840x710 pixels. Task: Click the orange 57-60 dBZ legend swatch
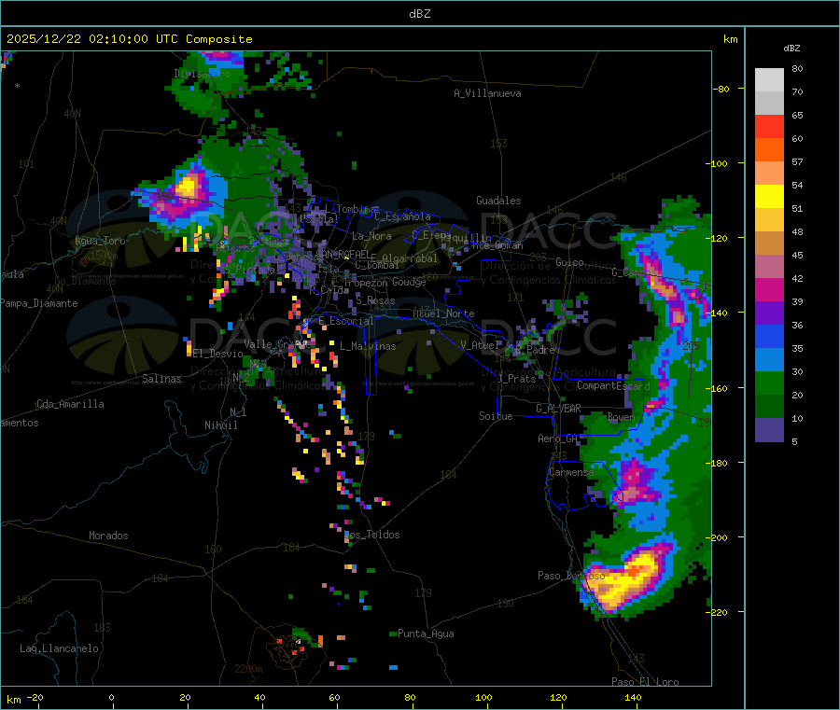(769, 150)
